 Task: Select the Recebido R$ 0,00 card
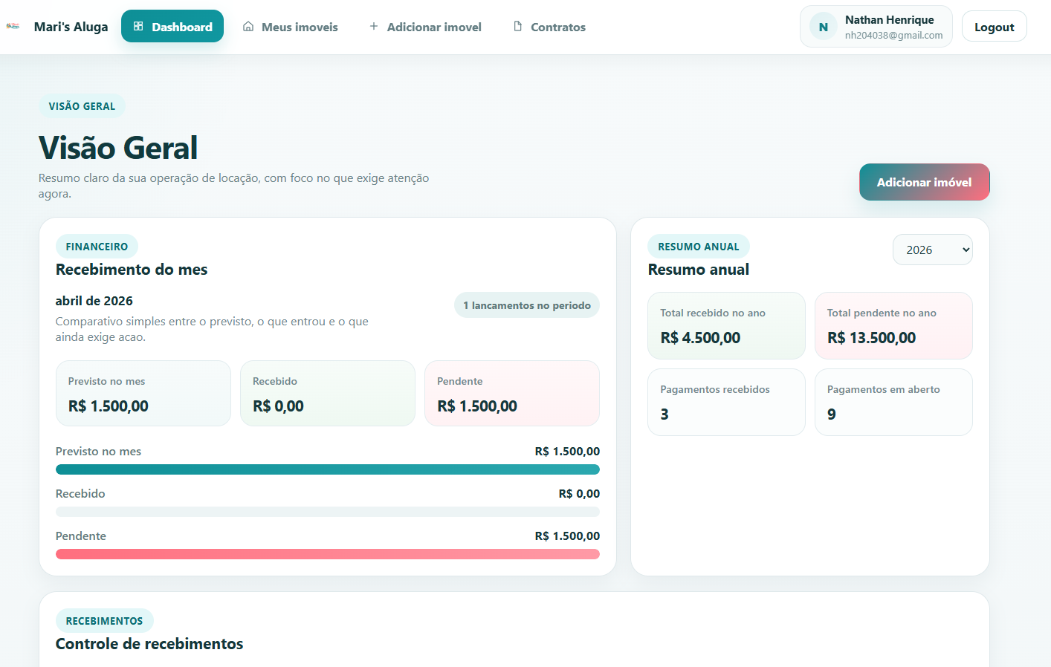327,394
